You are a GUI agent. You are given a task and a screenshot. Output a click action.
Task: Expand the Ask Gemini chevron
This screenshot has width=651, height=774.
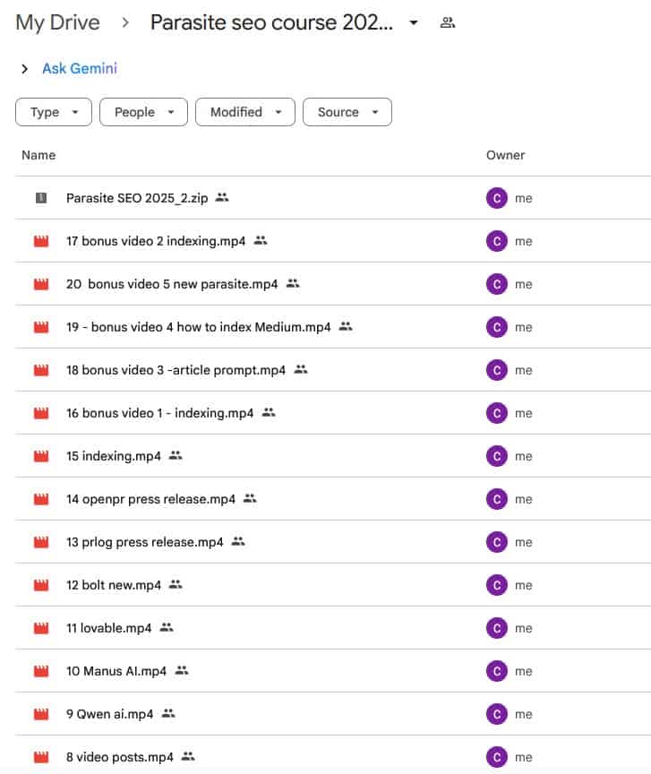pyautogui.click(x=23, y=69)
